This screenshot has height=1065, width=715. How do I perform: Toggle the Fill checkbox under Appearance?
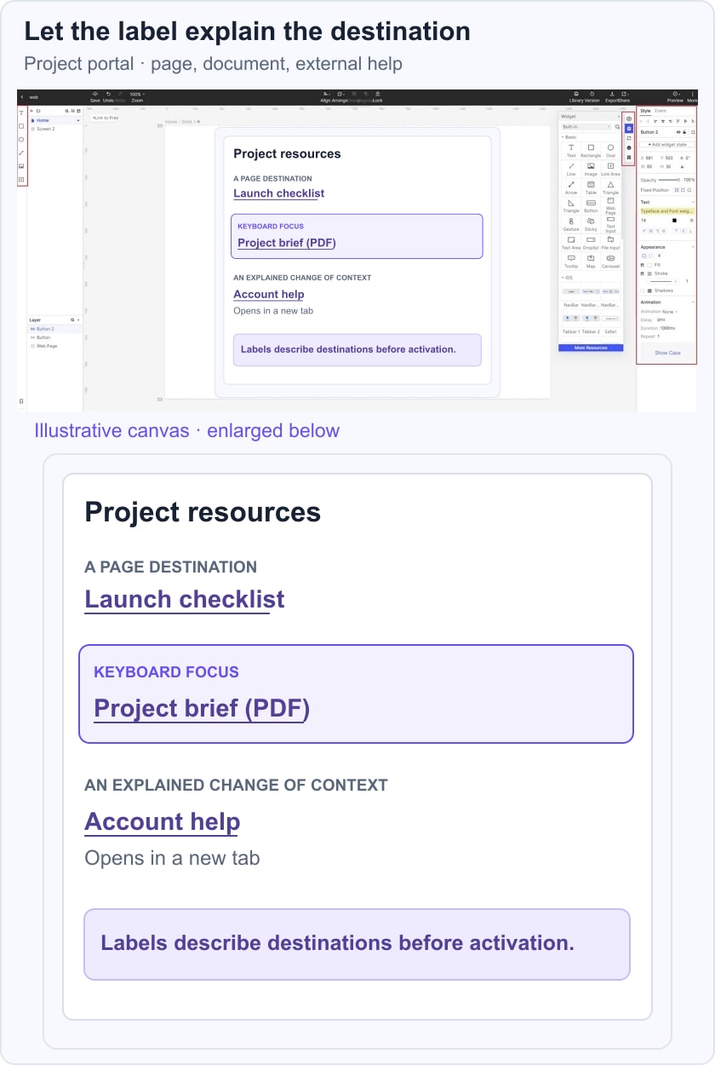coord(643,265)
